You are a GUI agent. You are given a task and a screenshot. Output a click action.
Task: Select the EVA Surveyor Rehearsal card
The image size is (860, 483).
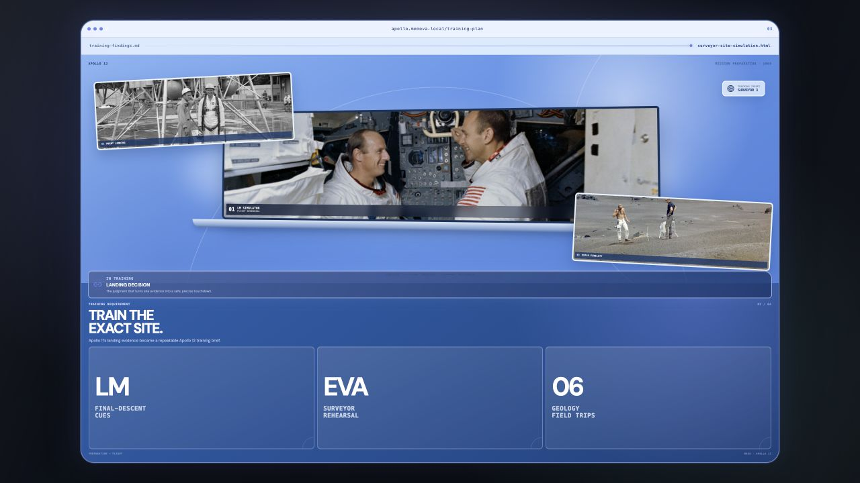pos(430,398)
